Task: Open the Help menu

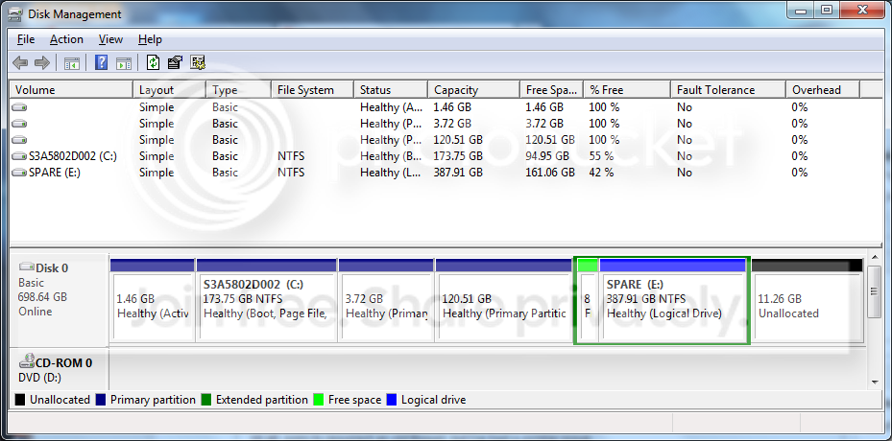Action: point(150,39)
